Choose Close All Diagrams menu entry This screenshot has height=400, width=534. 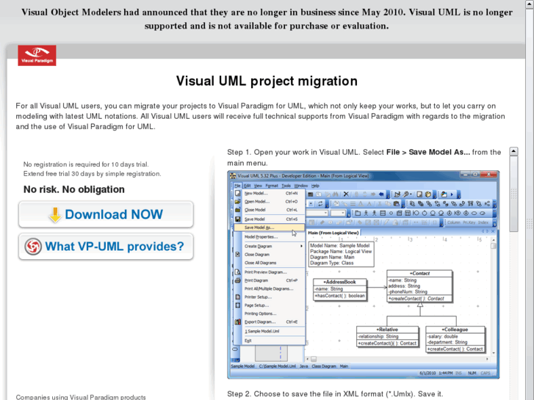[x=260, y=263]
